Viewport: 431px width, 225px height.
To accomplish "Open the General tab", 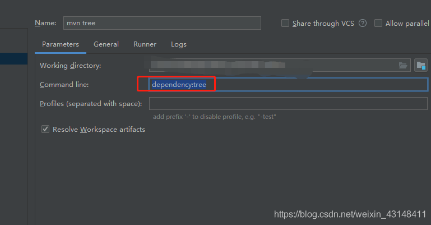I will point(106,44).
